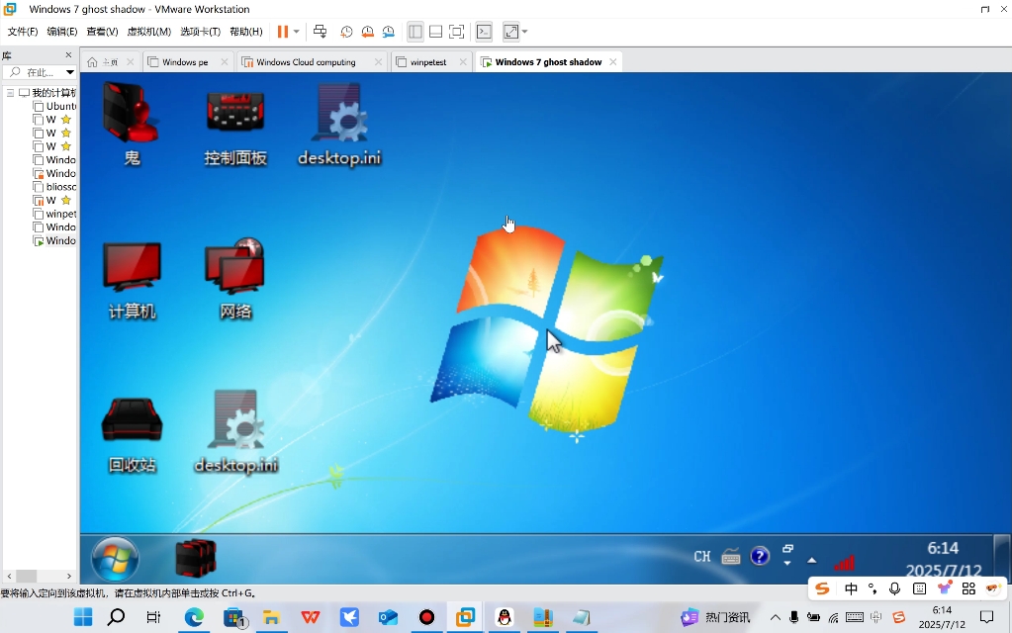Collapse the 我的计算机 tree node
Image resolution: width=1012 pixels, height=633 pixels.
click(10, 93)
